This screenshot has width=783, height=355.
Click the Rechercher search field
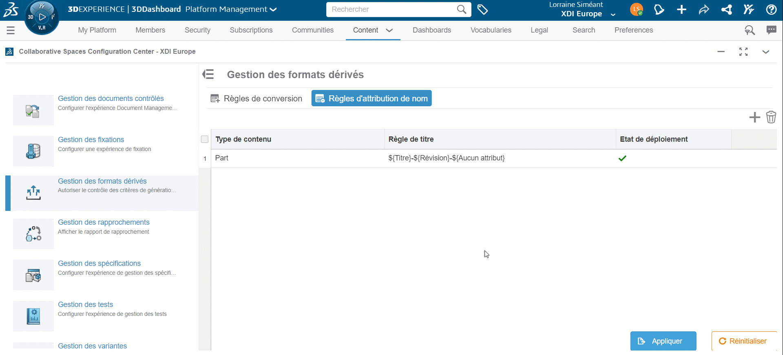click(x=391, y=9)
